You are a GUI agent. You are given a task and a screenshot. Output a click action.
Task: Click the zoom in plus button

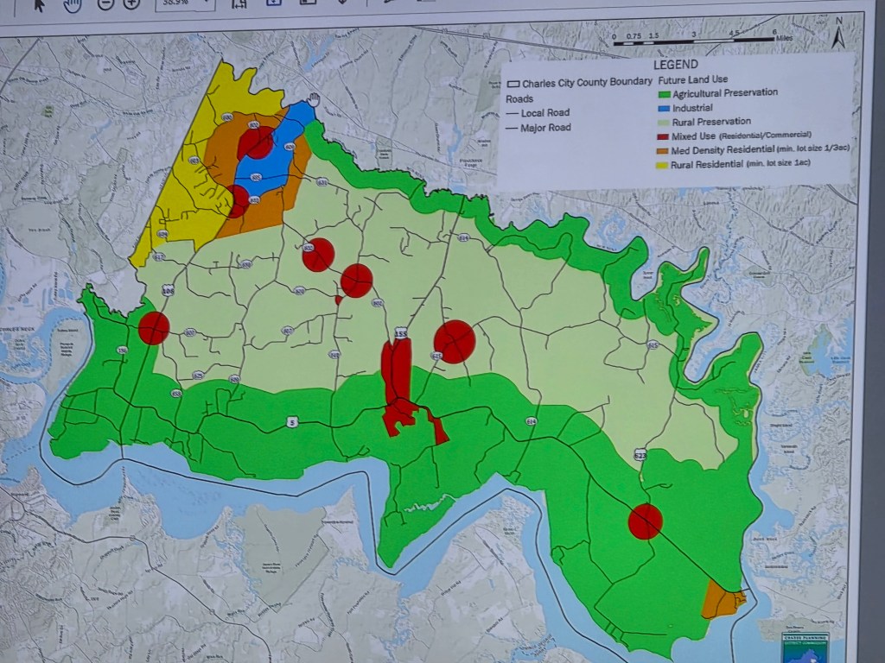tap(131, 3)
